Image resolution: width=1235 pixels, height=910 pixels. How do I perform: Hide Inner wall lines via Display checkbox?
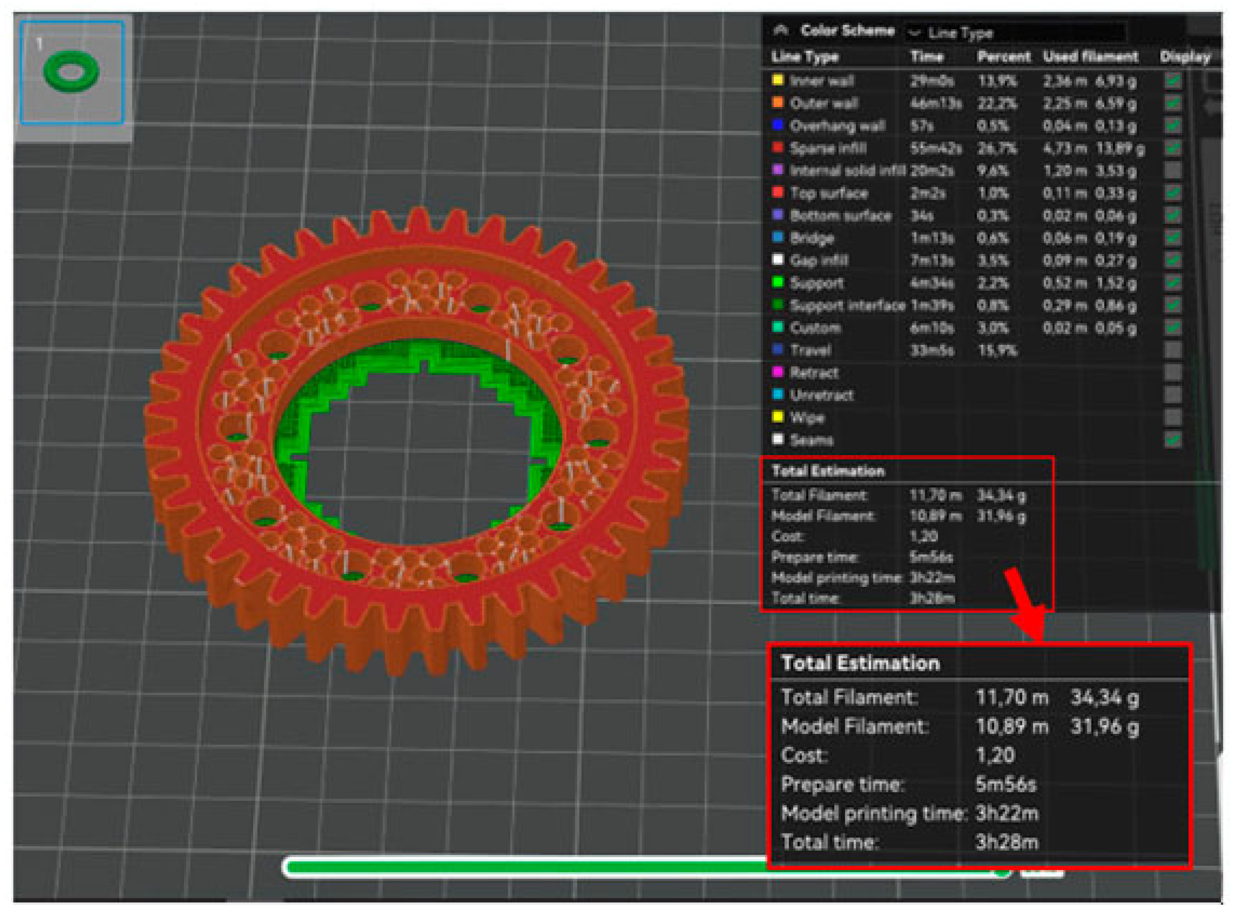click(1173, 81)
